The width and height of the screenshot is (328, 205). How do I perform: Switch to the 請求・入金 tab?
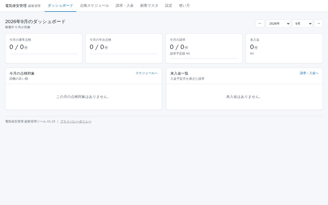(x=125, y=6)
